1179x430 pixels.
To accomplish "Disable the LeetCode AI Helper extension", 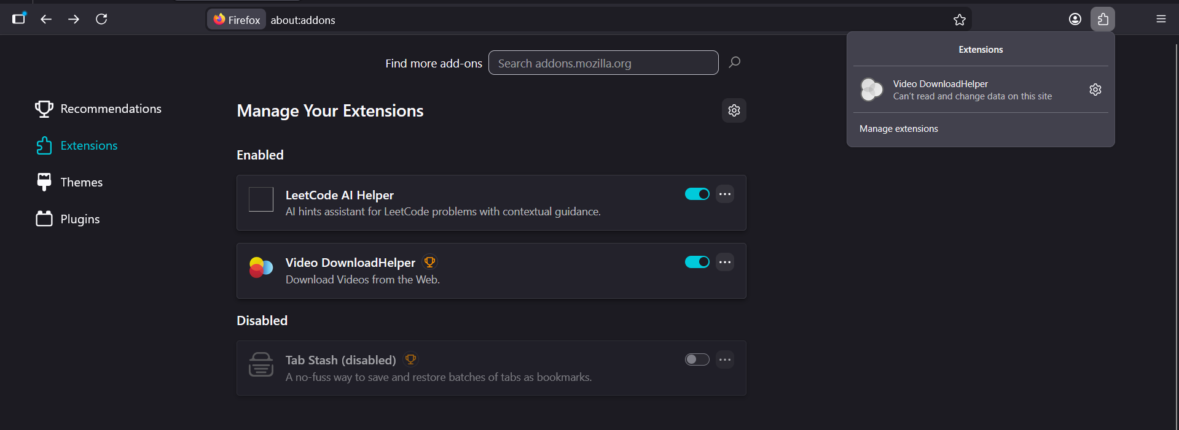I will coord(697,194).
